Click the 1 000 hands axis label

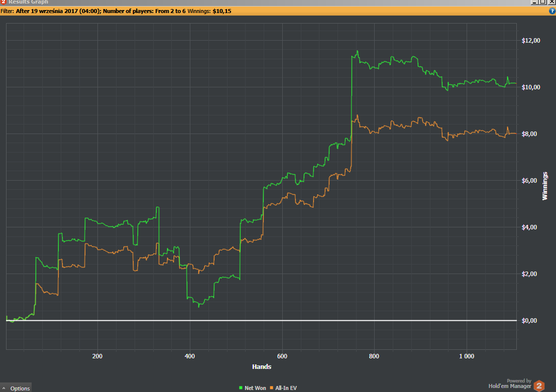[467, 356]
